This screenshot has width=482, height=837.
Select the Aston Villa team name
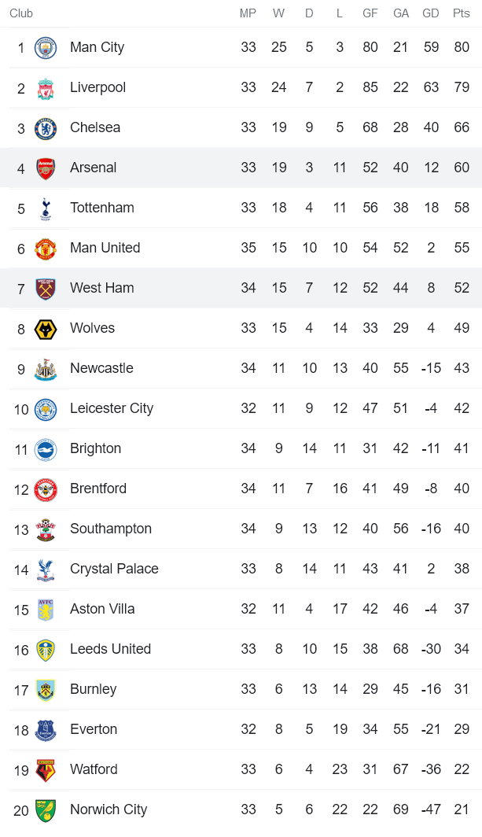[x=102, y=609]
